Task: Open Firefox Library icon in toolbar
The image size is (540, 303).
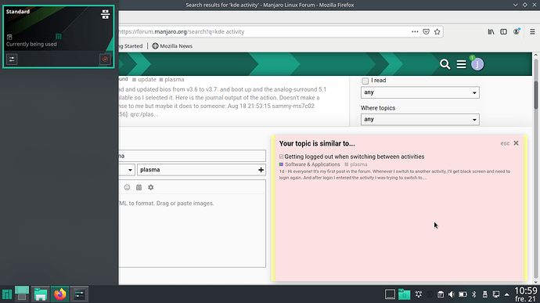Action: point(491,32)
